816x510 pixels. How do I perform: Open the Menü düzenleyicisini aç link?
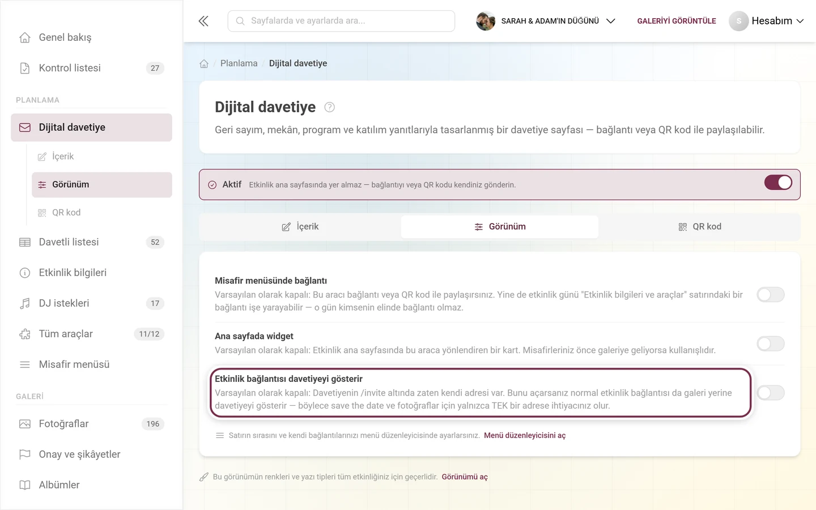pyautogui.click(x=525, y=435)
